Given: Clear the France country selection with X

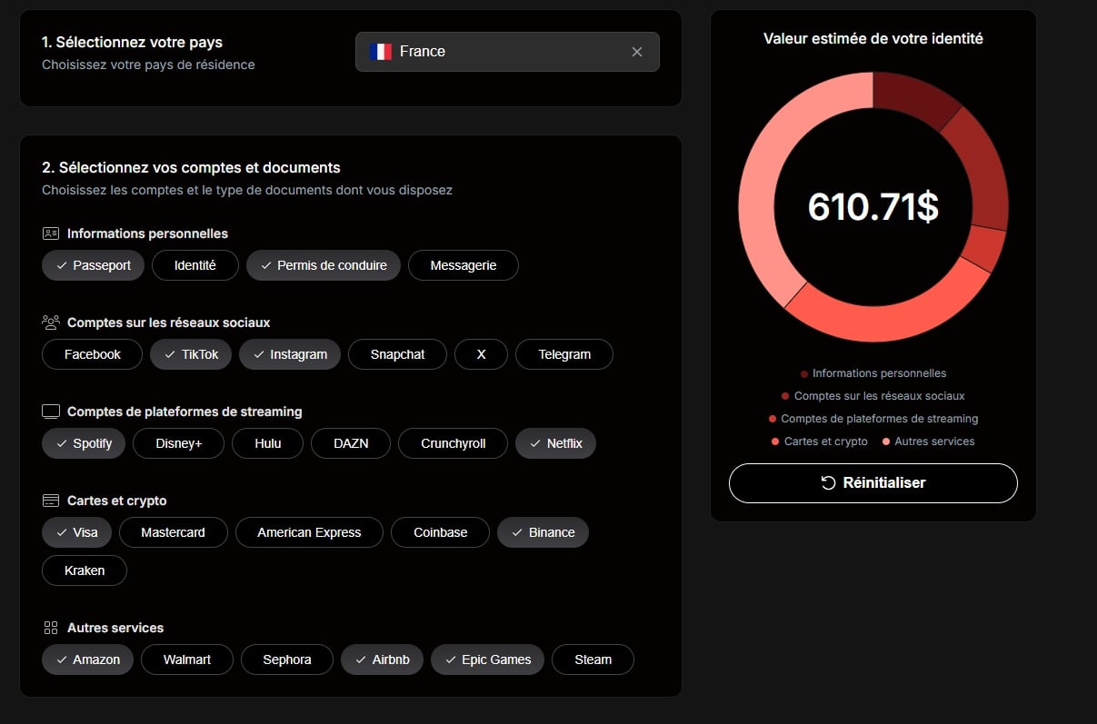Looking at the screenshot, I should pyautogui.click(x=636, y=52).
